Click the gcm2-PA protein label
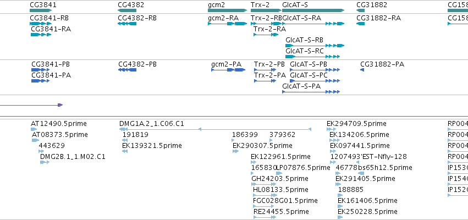 (226, 64)
